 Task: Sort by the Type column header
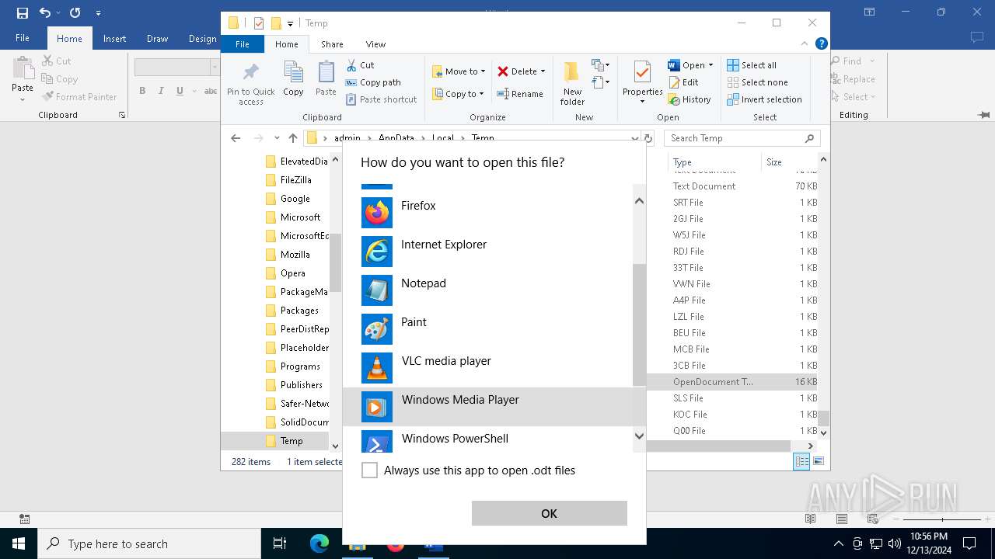[715, 162]
